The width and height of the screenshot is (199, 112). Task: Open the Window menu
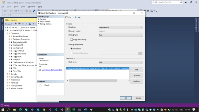tap(32, 7)
